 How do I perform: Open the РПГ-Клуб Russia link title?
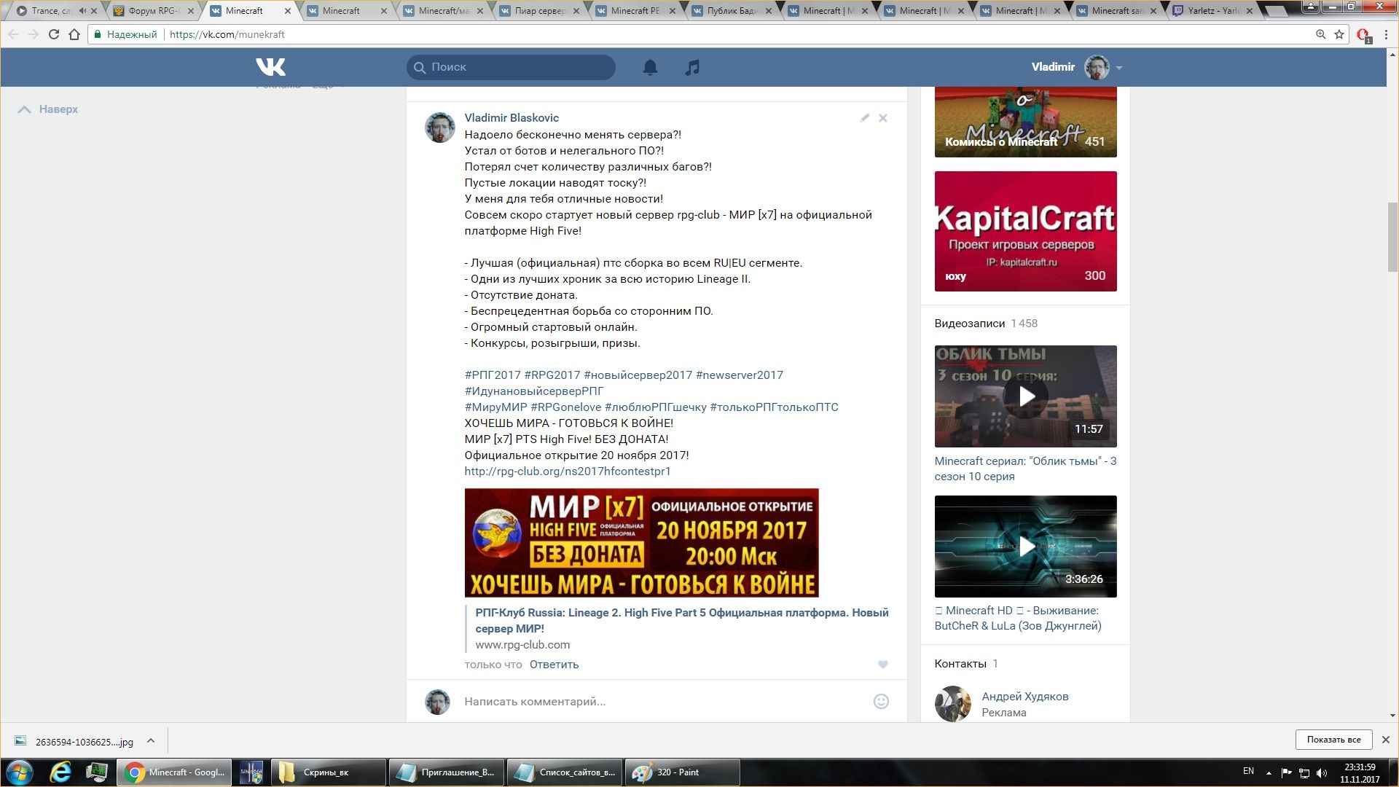point(682,620)
